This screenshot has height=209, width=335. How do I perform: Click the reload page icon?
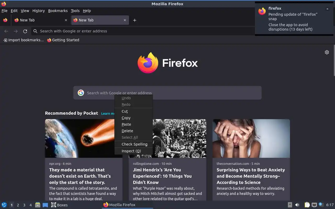(x=25, y=31)
